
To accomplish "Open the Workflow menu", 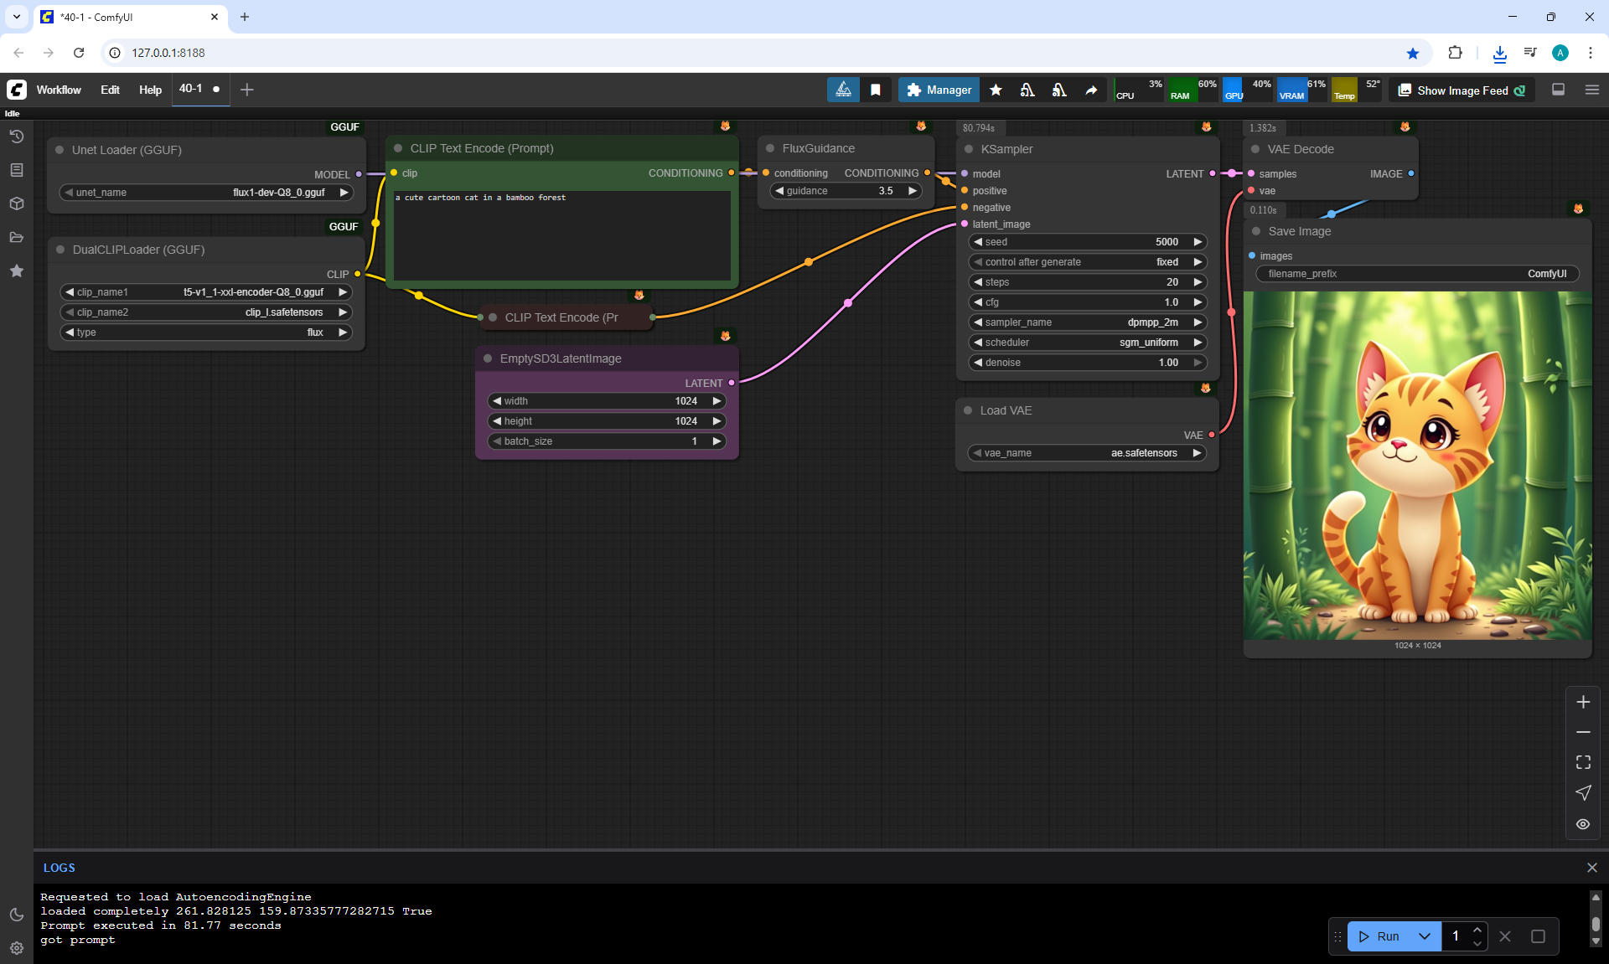I will [x=59, y=90].
